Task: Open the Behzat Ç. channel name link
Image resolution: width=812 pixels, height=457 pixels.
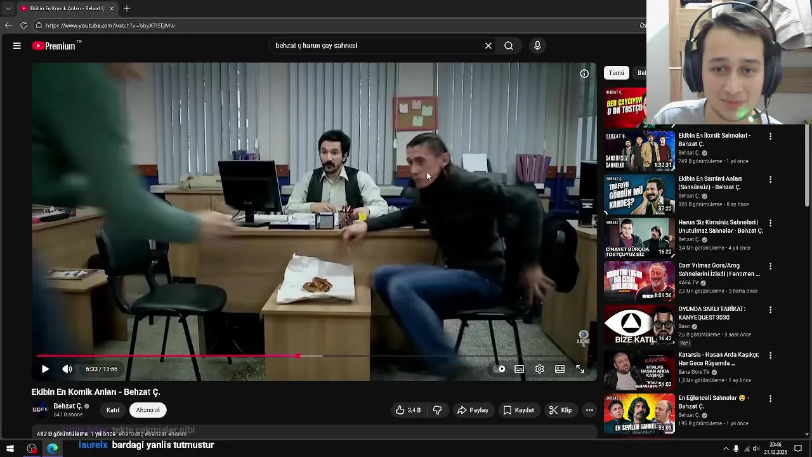Action: coord(68,406)
